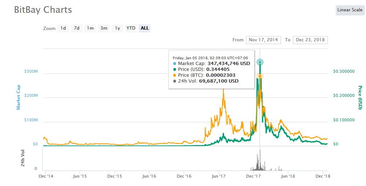Click the $0.300000 price label

(344, 71)
